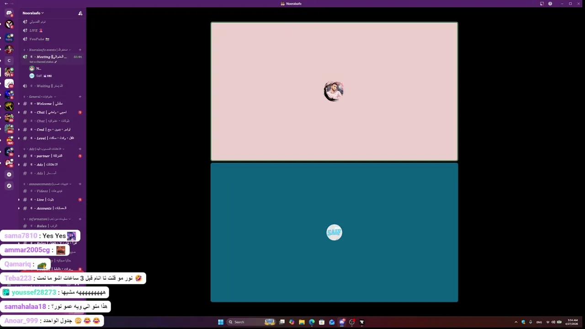Open the invite people icon beside Nooralsafo
The image size is (585, 329).
coord(80,13)
